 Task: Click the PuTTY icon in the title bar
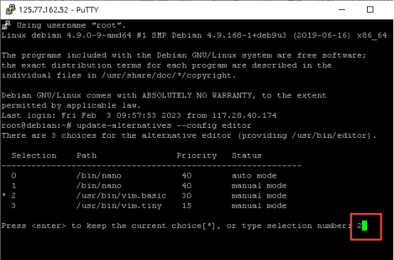pos(10,9)
